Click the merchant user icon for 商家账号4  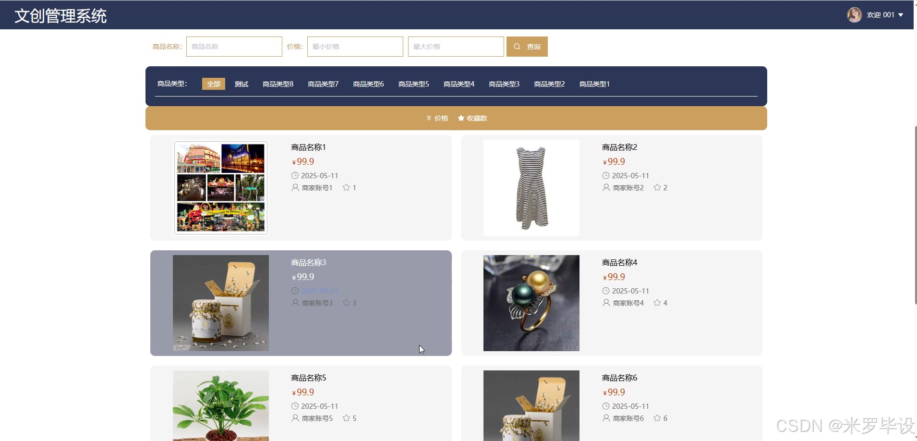606,303
